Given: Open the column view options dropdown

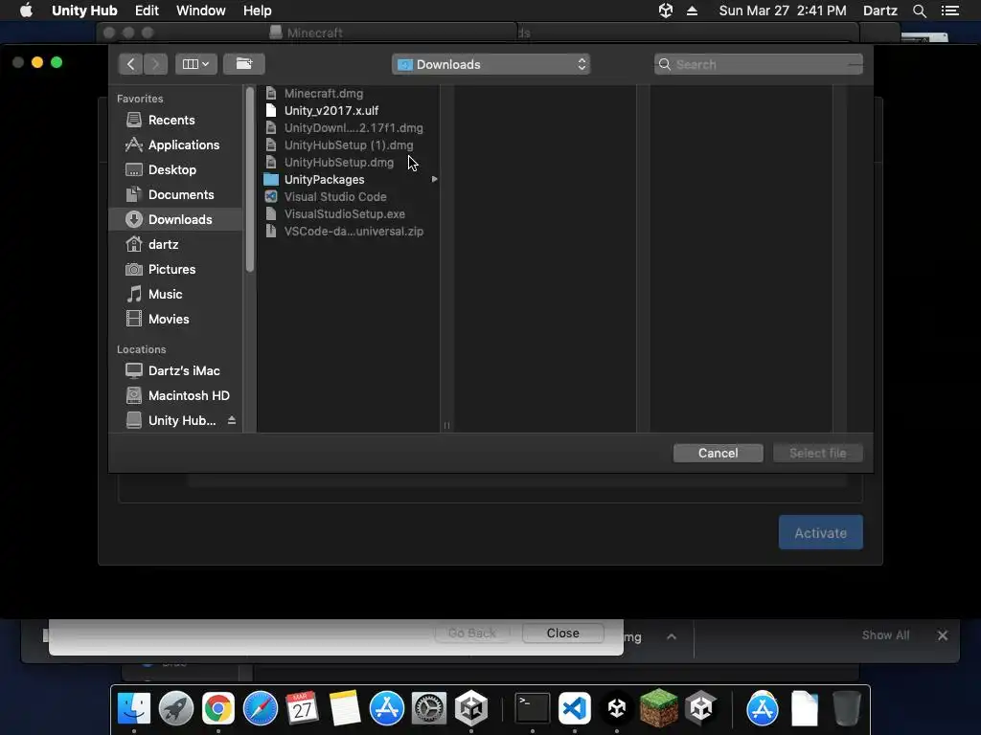Looking at the screenshot, I should (195, 64).
